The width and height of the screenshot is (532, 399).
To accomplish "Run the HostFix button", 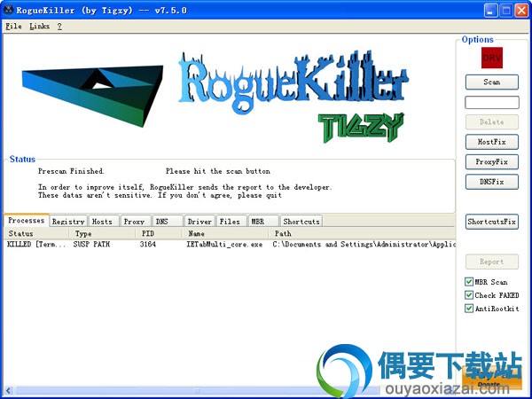I will click(491, 142).
